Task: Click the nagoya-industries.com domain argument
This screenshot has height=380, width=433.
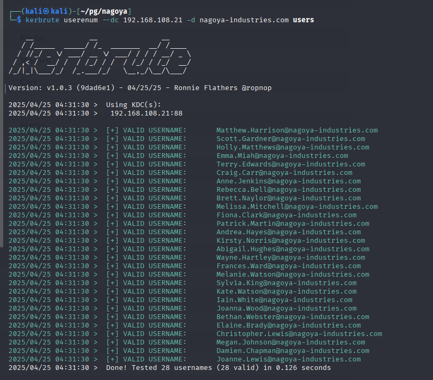Action: [x=248, y=20]
